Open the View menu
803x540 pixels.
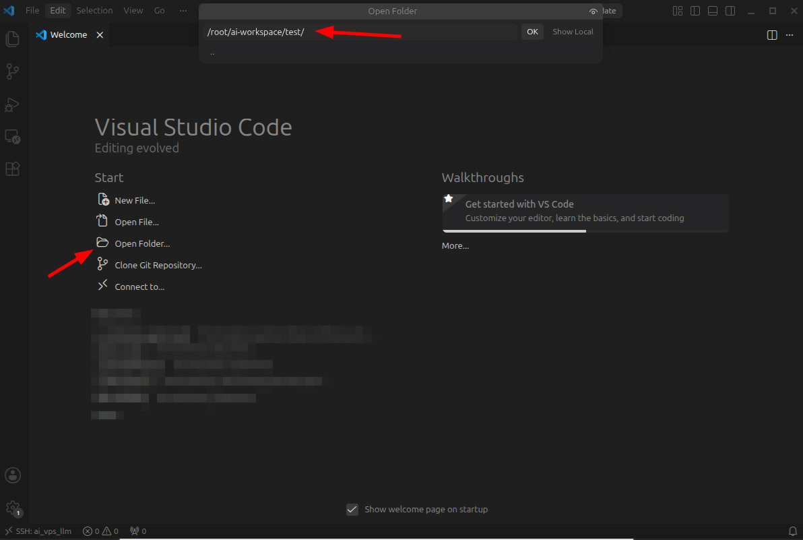pos(133,10)
